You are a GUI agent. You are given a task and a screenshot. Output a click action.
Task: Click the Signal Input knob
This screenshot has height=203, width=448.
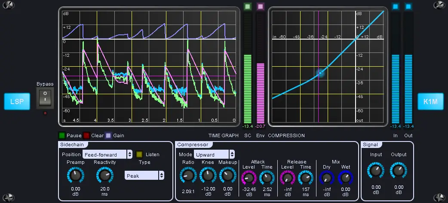[x=376, y=171]
